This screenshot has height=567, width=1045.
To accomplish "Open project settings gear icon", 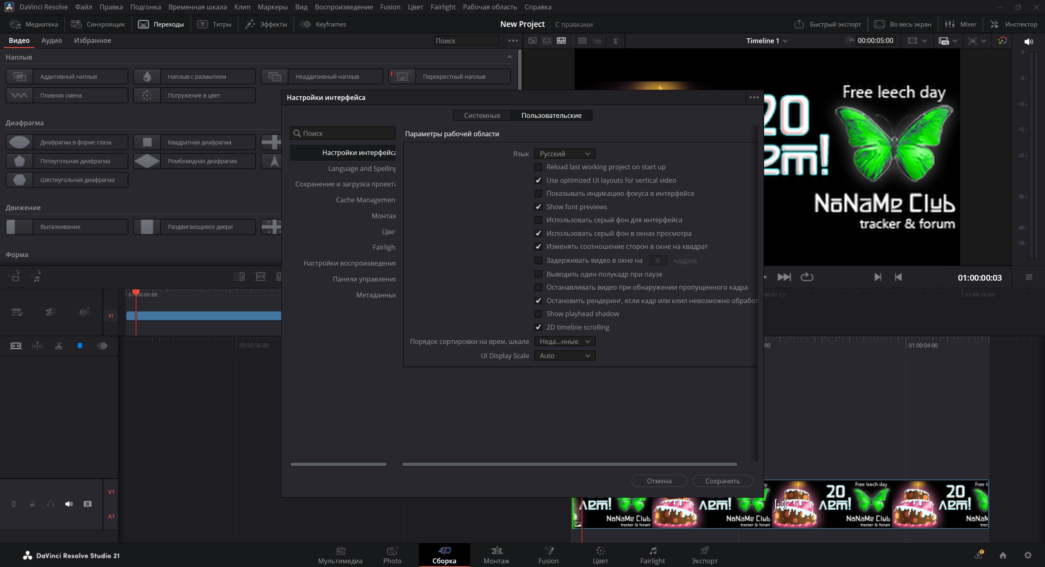I will click(x=1028, y=555).
